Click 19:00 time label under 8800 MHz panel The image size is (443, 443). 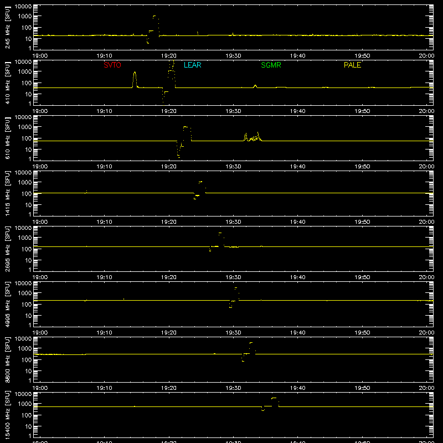[x=40, y=388]
